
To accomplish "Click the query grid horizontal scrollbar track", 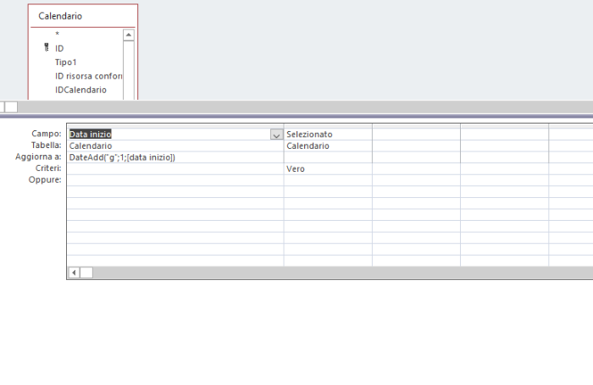I will coord(339,272).
